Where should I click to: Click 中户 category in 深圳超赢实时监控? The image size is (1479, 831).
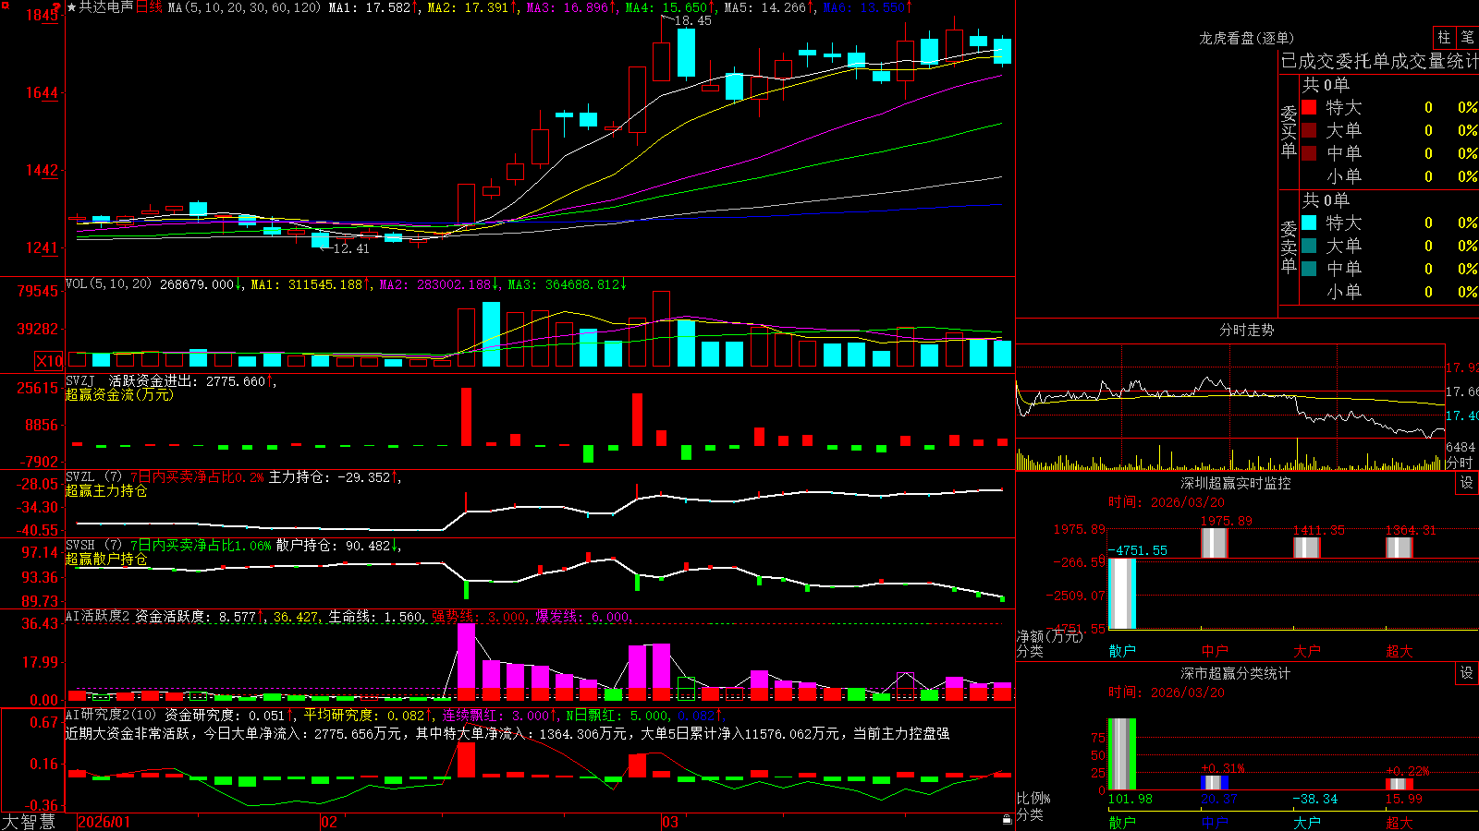1215,651
